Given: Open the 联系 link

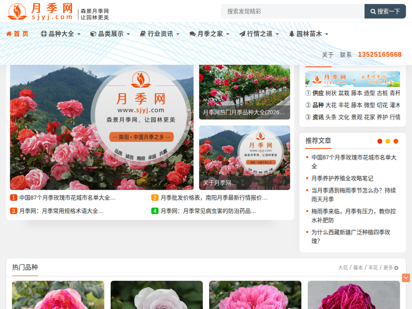Looking at the screenshot, I should pos(346,55).
